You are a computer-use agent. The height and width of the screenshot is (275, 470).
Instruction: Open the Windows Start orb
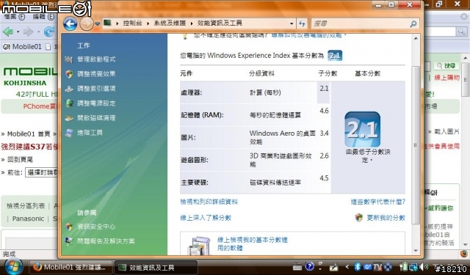pyautogui.click(x=13, y=267)
